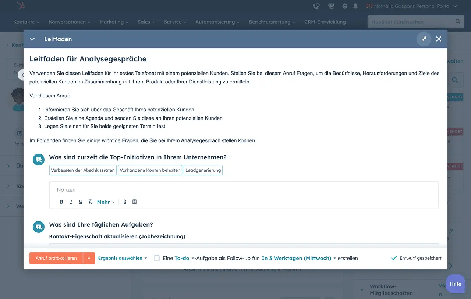Click the chat icon beside the Top-Initiativen question

38,160
